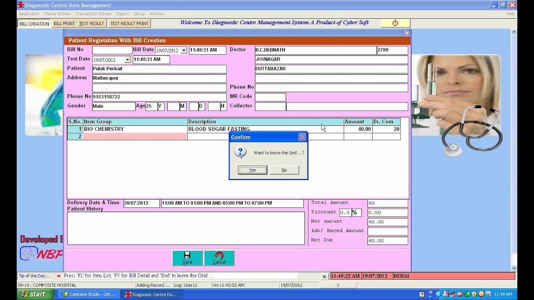Switch to TEST RESULT tab
This screenshot has width=534, height=300.
[91, 23]
